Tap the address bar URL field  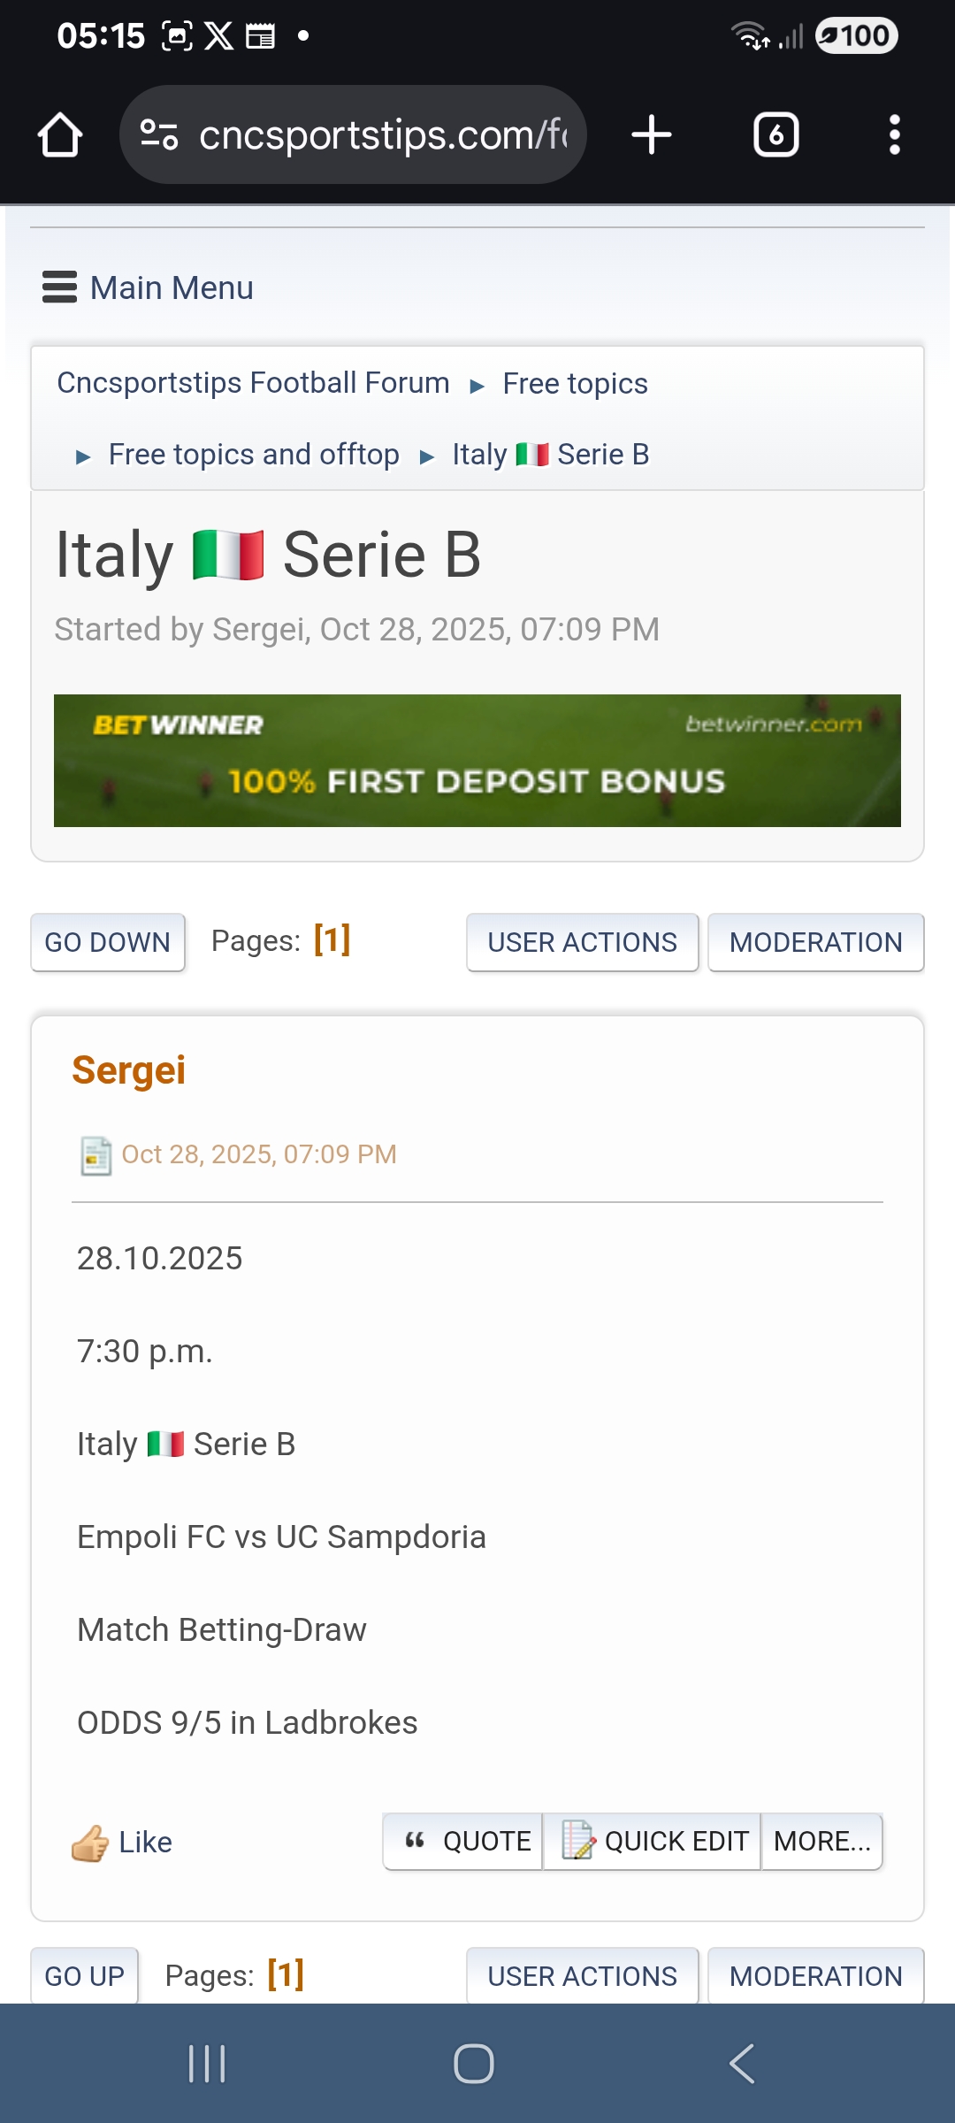pos(382,135)
